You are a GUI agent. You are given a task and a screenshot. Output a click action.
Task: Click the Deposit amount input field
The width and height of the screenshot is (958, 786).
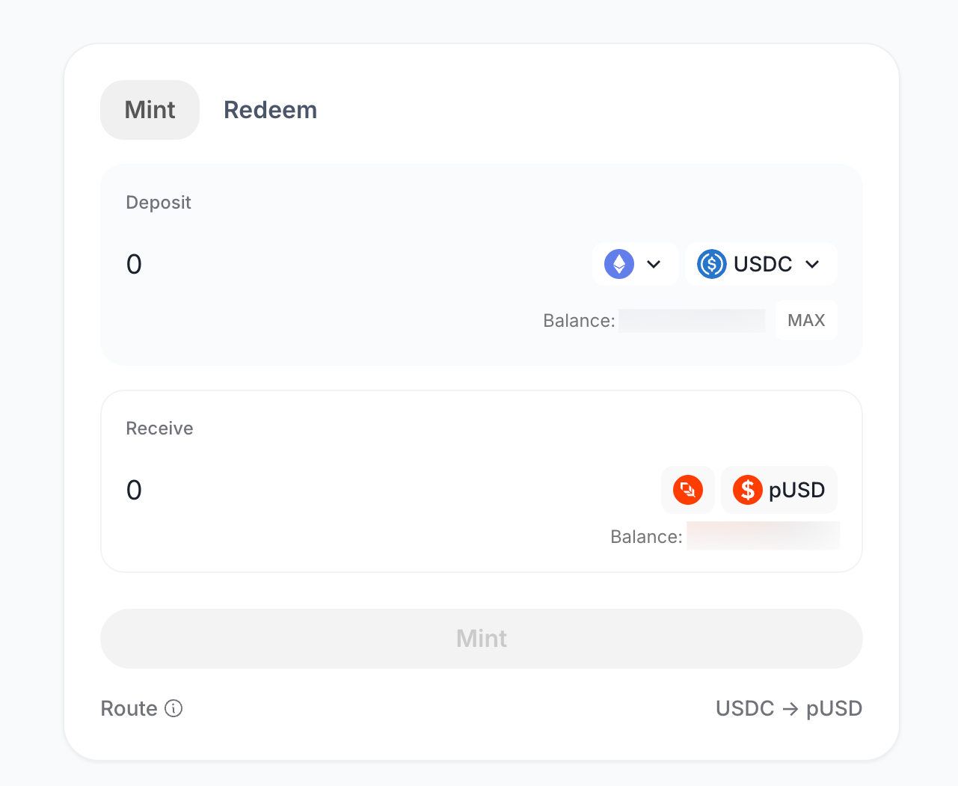point(299,264)
